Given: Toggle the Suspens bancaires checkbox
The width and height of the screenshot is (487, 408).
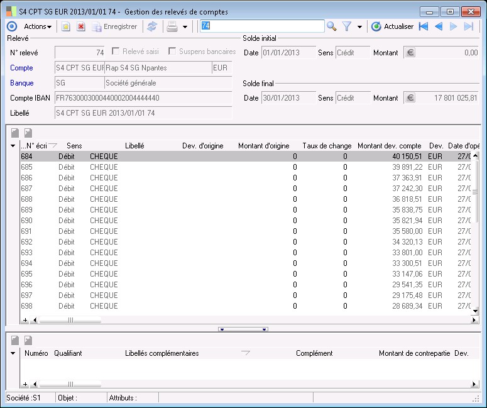Looking at the screenshot, I should click(x=173, y=52).
